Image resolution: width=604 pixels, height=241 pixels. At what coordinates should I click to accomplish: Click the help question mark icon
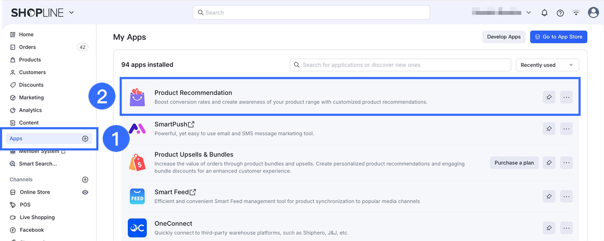[560, 13]
